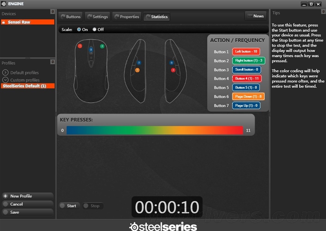The height and width of the screenshot is (231, 326).
Task: Click the Button 7 label
Action: (x=221, y=106)
